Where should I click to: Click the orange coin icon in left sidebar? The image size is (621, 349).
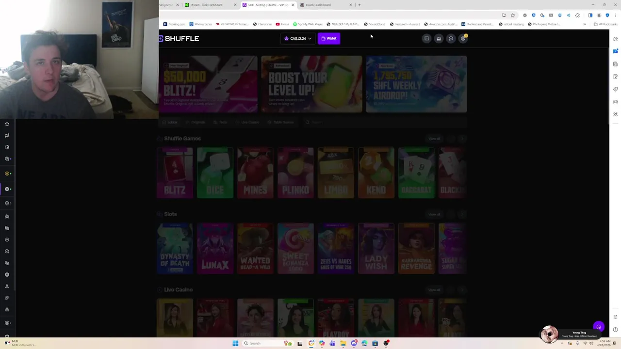pyautogui.click(x=7, y=174)
